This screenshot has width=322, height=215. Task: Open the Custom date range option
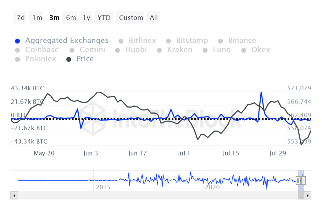(x=130, y=18)
